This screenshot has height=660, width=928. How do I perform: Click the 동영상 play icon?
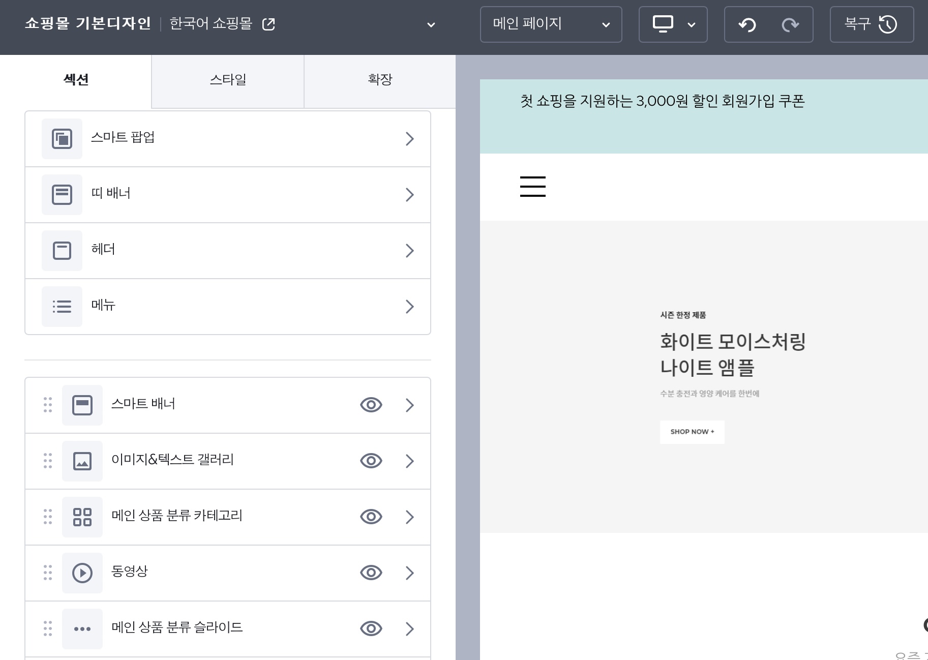[x=82, y=573]
